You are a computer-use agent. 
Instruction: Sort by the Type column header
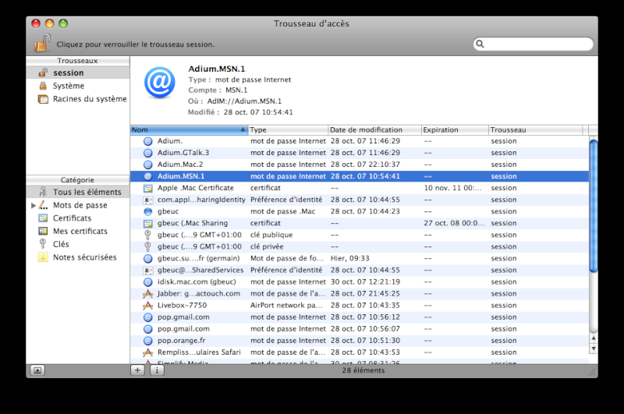click(288, 129)
